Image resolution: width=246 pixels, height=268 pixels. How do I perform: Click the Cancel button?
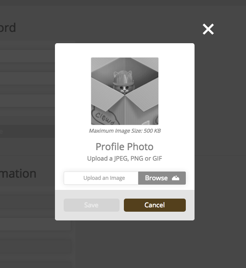point(155,205)
